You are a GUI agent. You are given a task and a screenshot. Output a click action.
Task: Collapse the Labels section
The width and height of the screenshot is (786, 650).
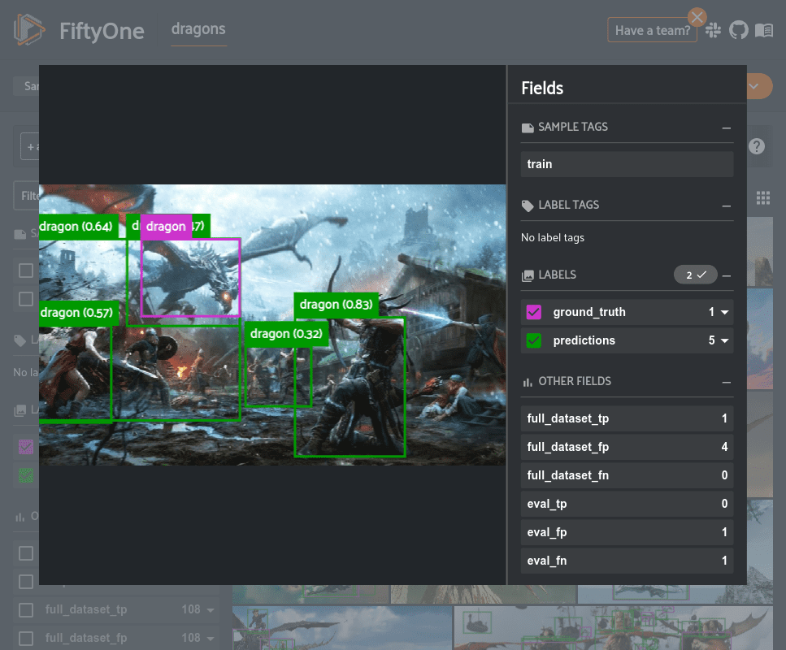pyautogui.click(x=727, y=275)
